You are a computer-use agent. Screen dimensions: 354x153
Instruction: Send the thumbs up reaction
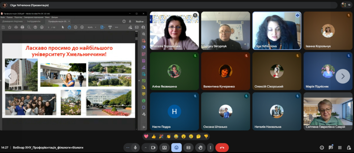(x=154, y=136)
